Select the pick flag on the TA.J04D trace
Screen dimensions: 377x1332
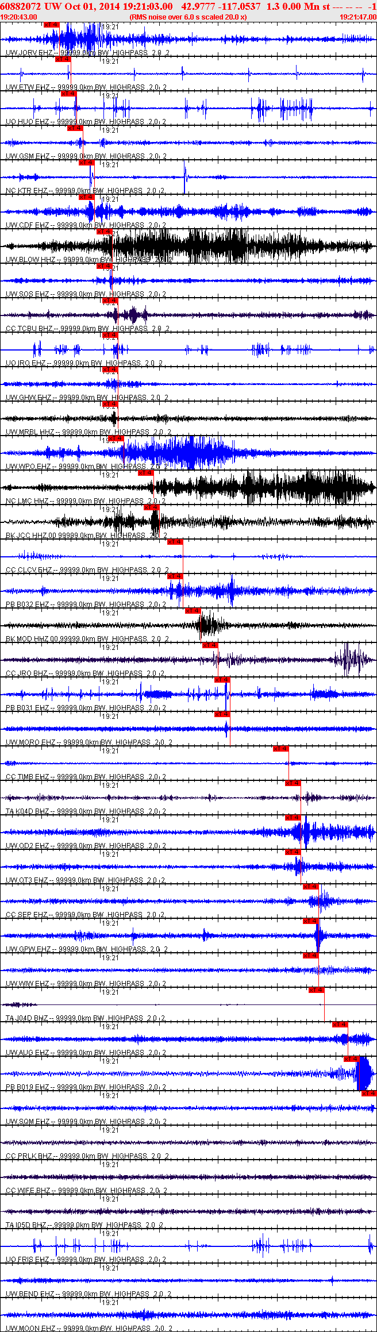coord(317,990)
